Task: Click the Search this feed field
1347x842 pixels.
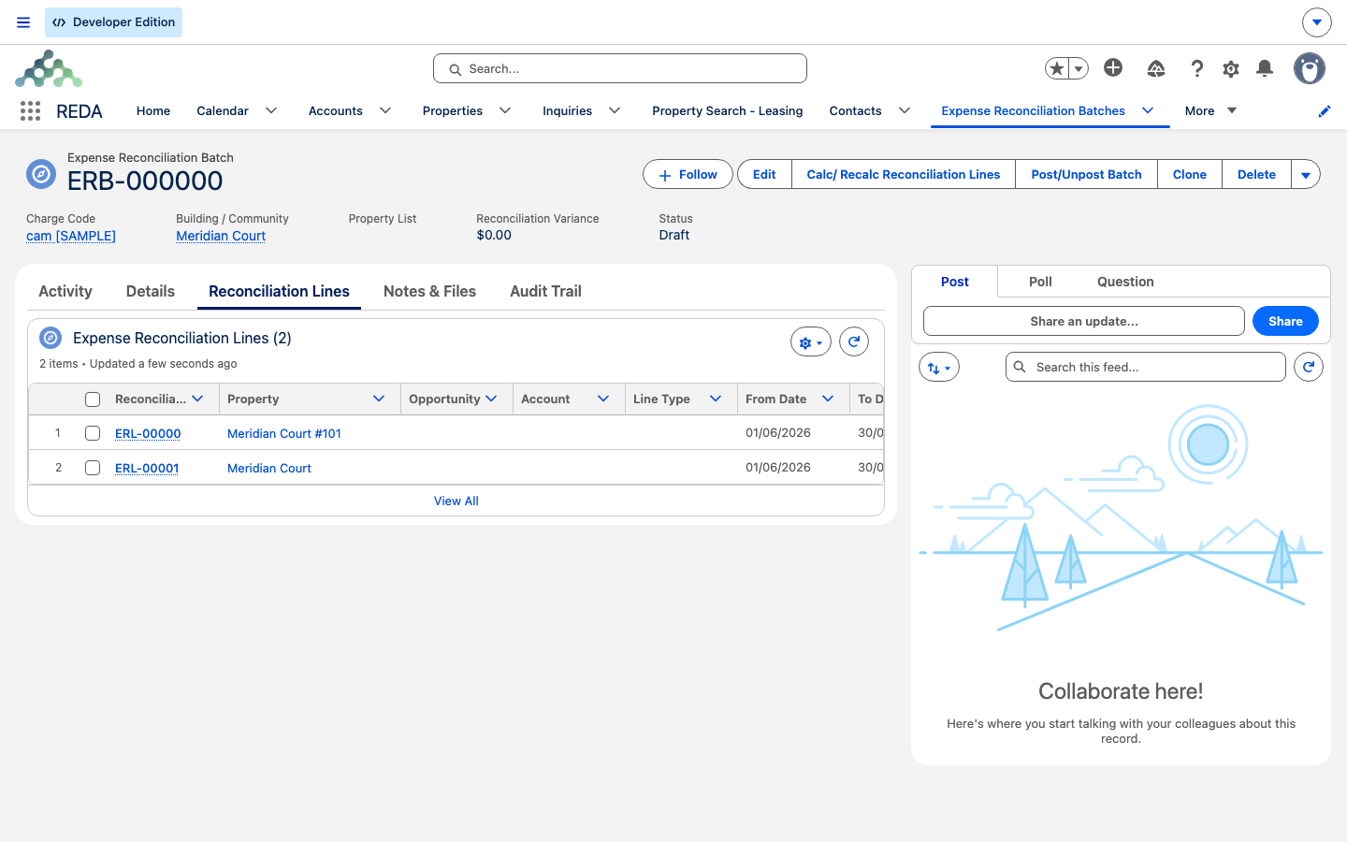Action: point(1146,367)
